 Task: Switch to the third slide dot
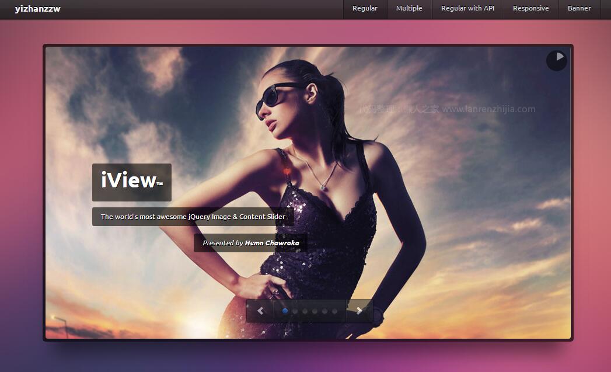tap(305, 311)
